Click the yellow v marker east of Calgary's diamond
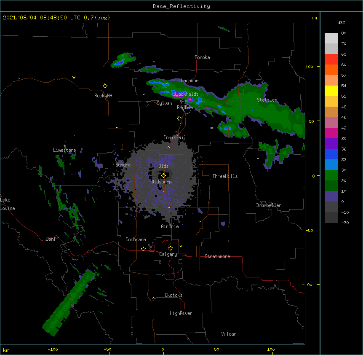The width and height of the screenshot is (363, 355). pos(181,246)
